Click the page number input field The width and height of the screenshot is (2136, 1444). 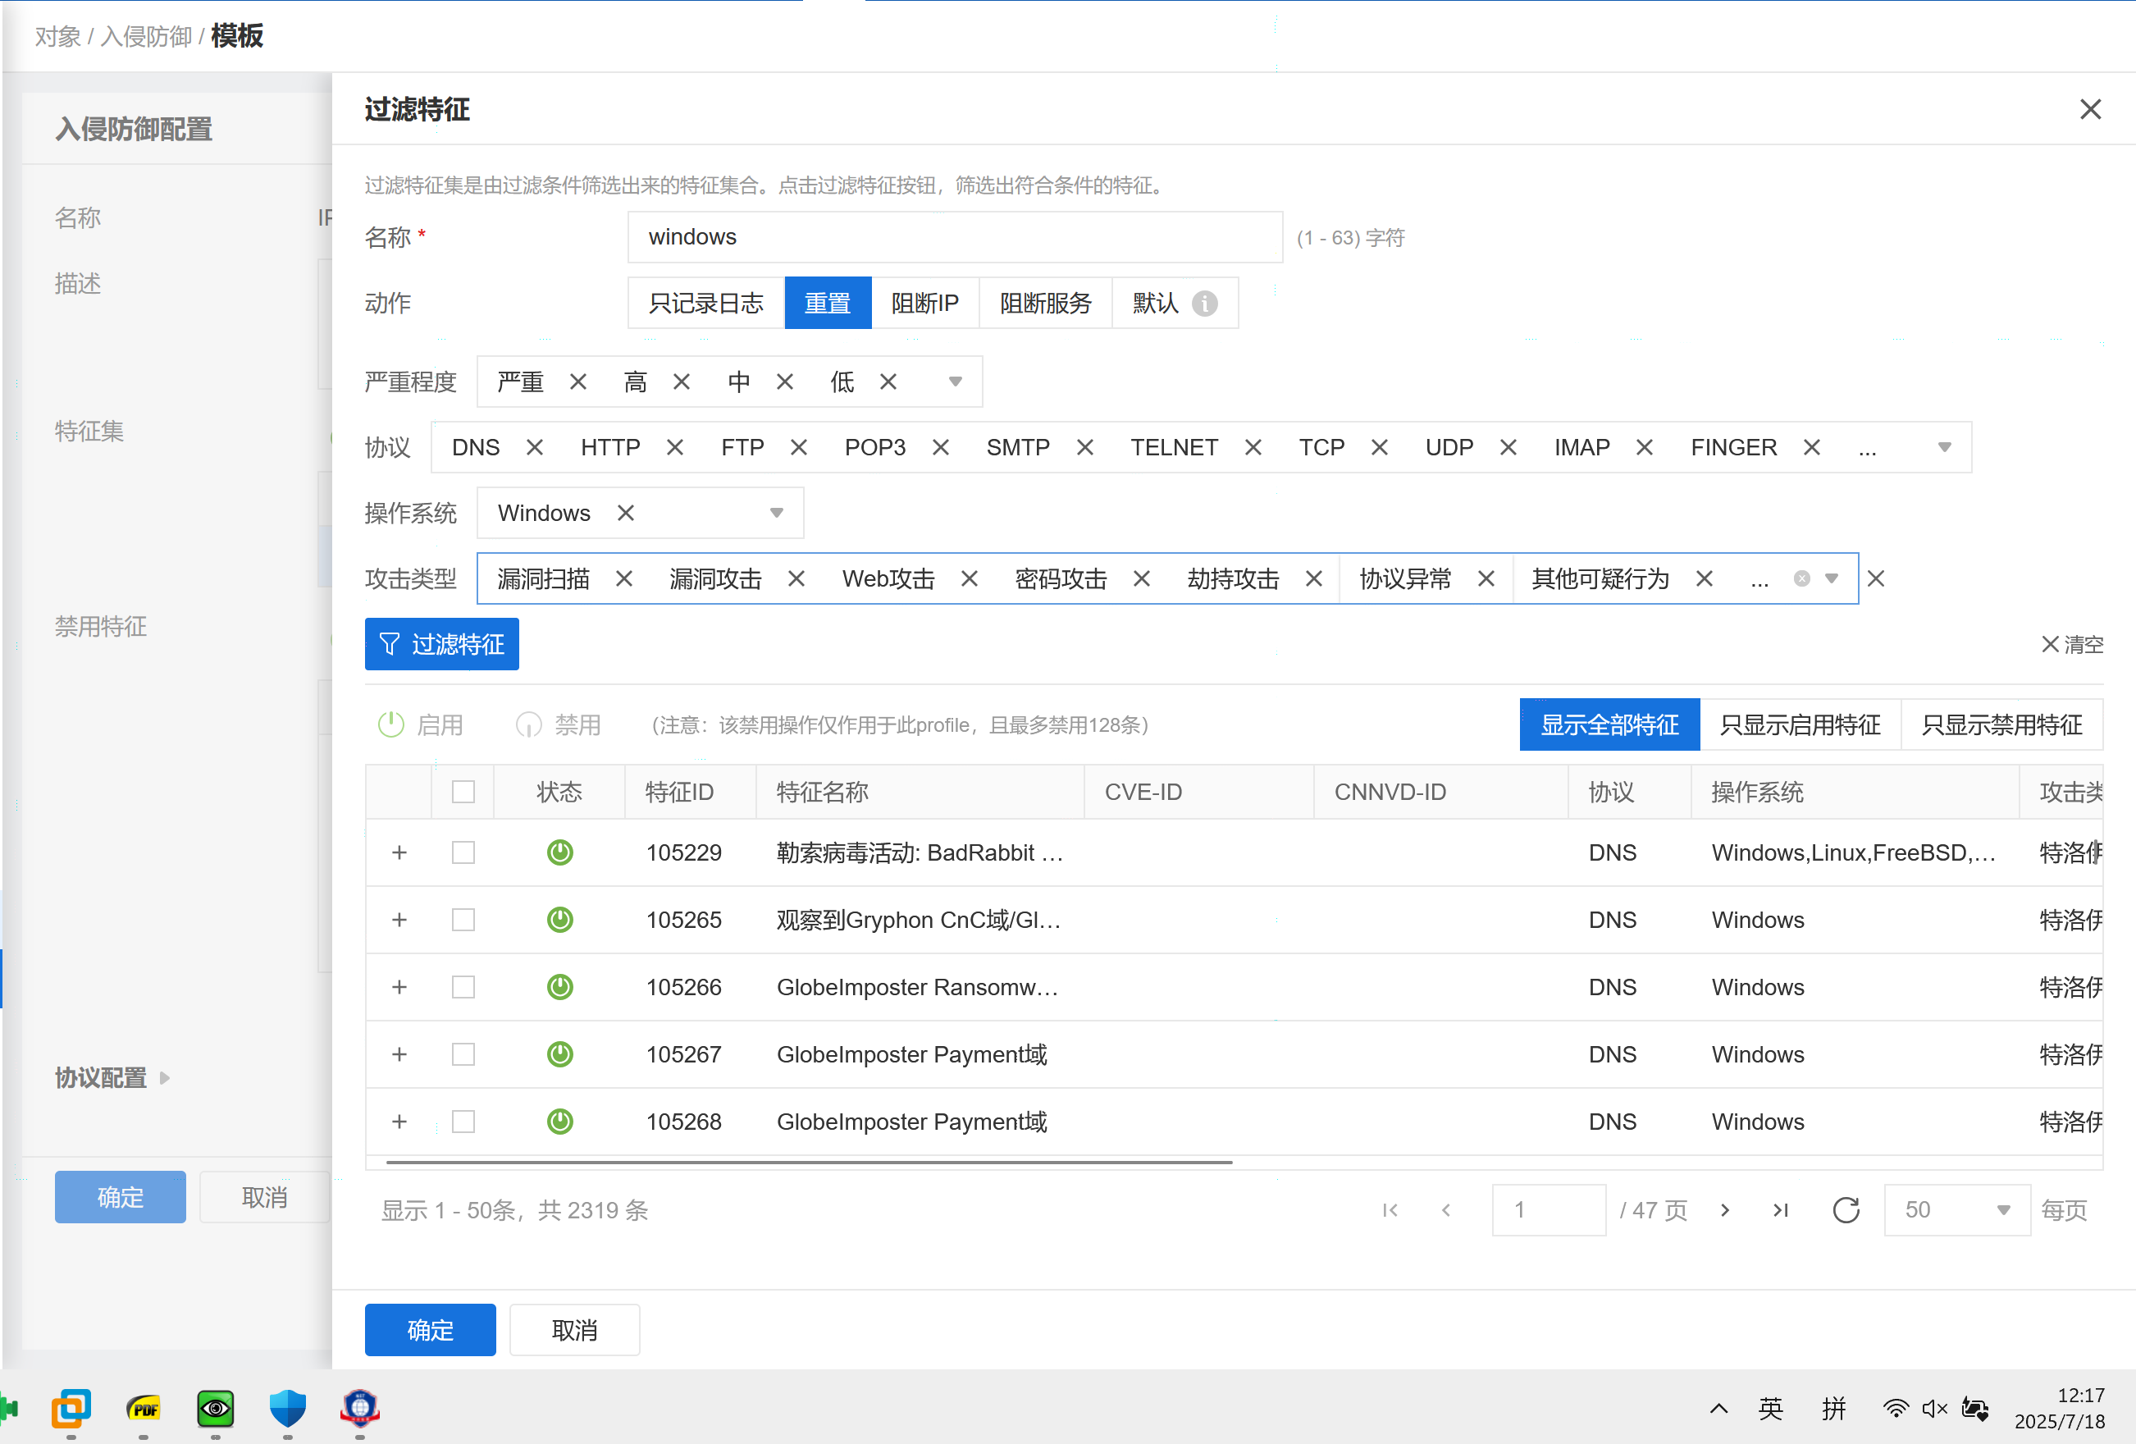pos(1549,1210)
